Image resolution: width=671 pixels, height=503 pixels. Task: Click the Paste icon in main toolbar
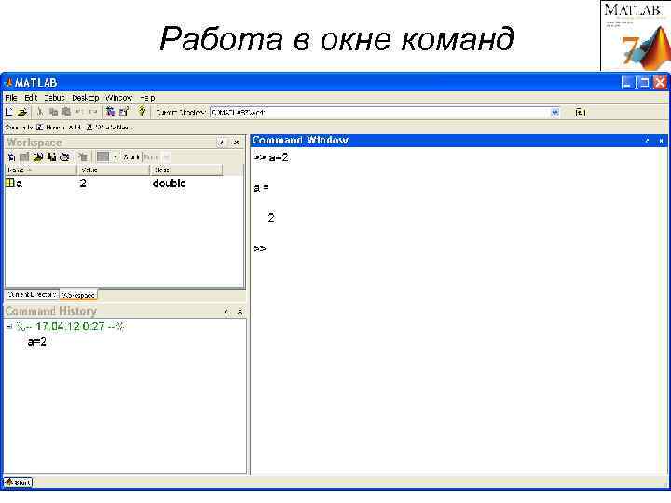coord(66,112)
